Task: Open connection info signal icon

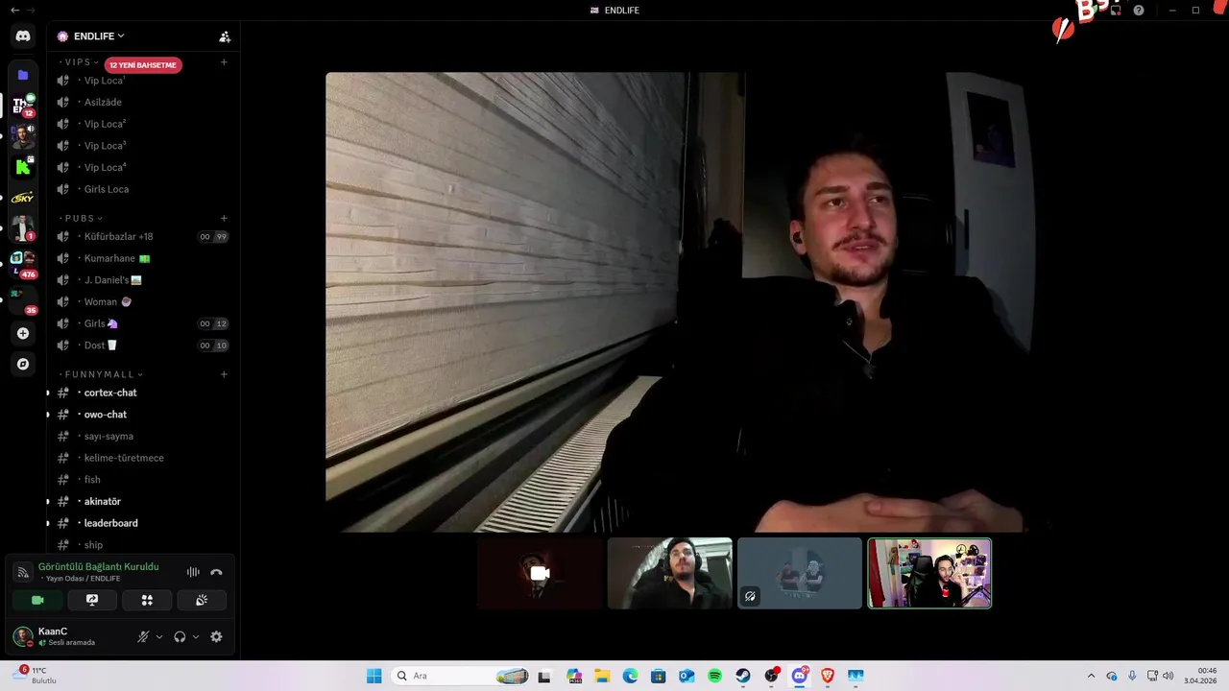Action: point(23,572)
